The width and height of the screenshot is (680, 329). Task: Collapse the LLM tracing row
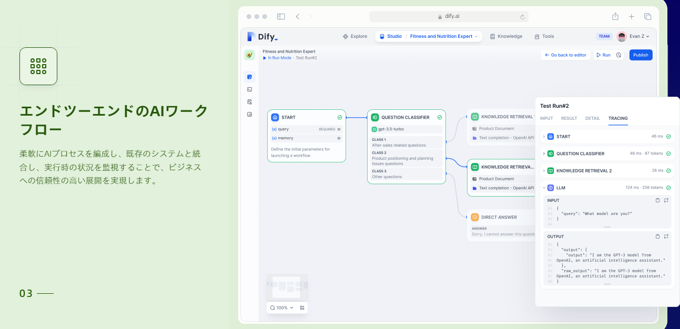click(544, 188)
